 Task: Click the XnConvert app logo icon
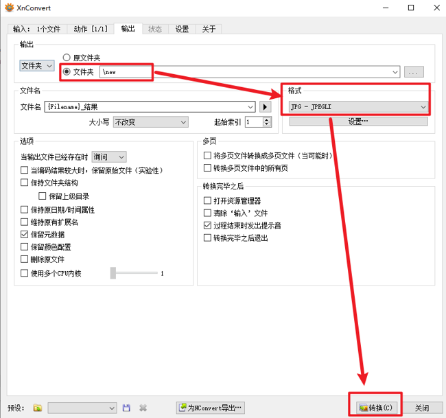[x=9, y=8]
